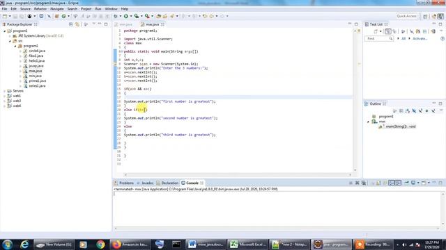Open Google Chrome from the taskbar
The image size is (446, 250).
tap(100, 244)
